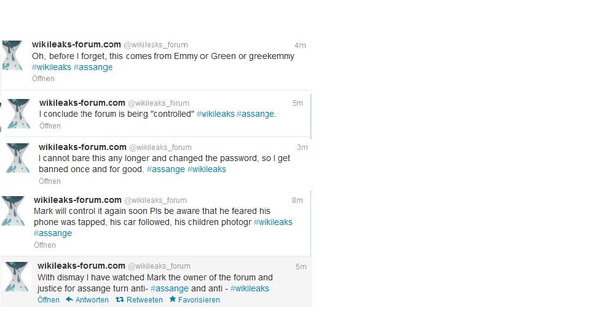Click avatar on the Mark will control tweet
The width and height of the screenshot is (590, 332).
(x=13, y=211)
